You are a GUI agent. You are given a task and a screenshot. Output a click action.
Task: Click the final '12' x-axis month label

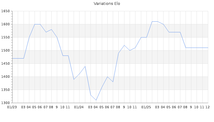coord(207,107)
